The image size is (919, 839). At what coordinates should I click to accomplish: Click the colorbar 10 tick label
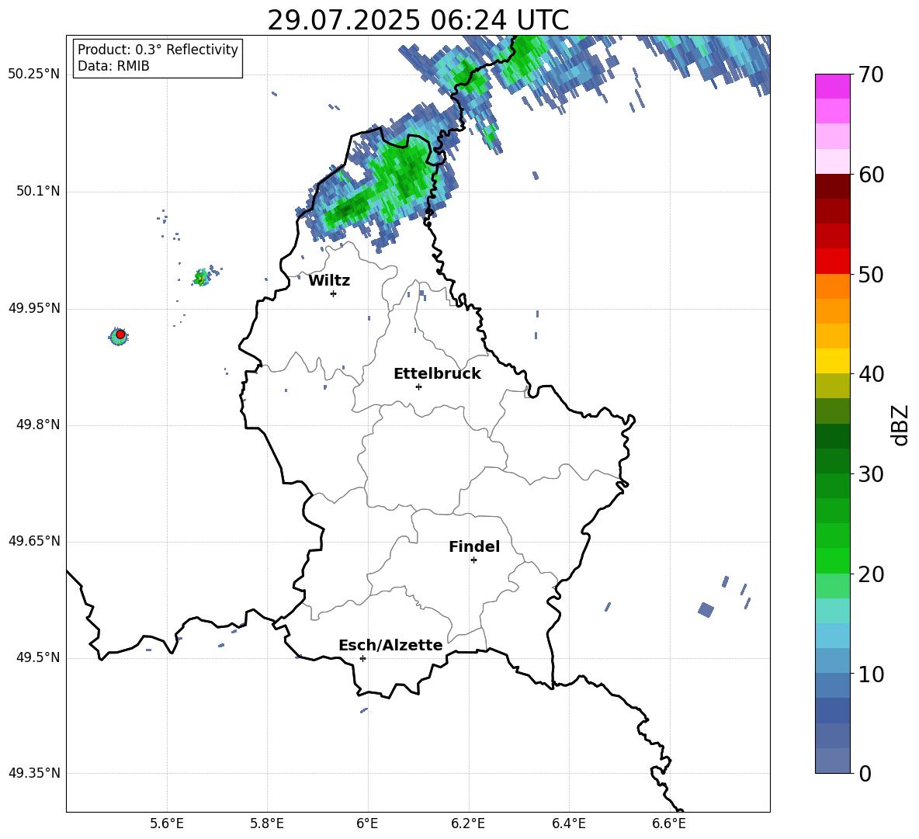coord(871,674)
